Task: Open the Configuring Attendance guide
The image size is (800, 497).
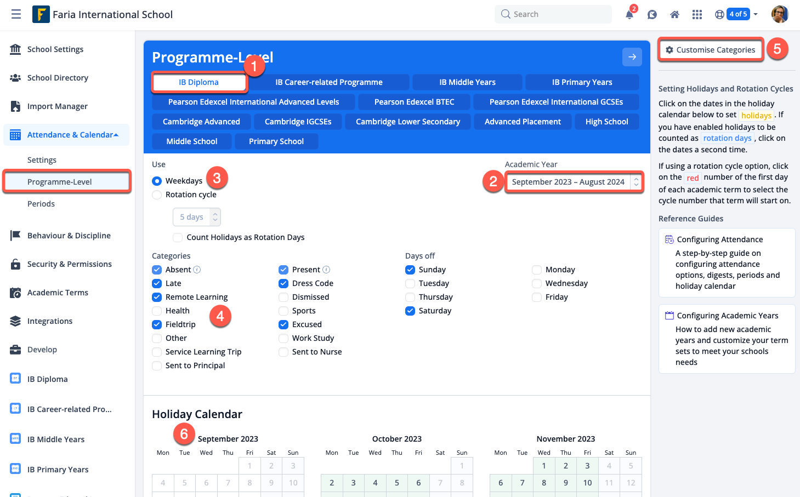Action: 727,262
